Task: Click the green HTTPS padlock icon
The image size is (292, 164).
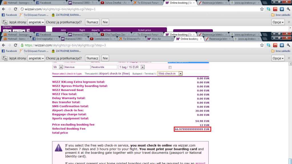Action: [x=22, y=45]
